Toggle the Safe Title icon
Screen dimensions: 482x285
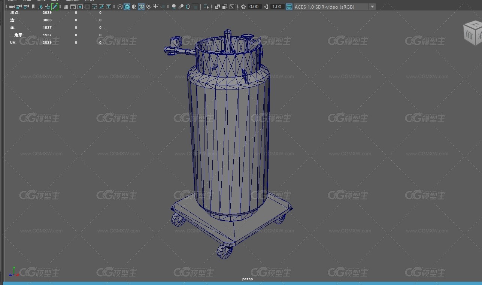pyautogui.click(x=109, y=7)
